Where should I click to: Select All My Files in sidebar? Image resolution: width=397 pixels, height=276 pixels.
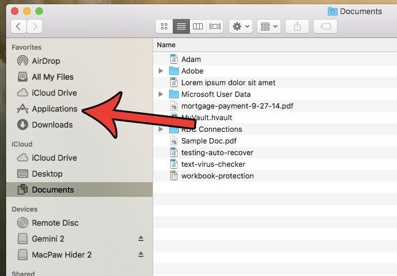[52, 77]
